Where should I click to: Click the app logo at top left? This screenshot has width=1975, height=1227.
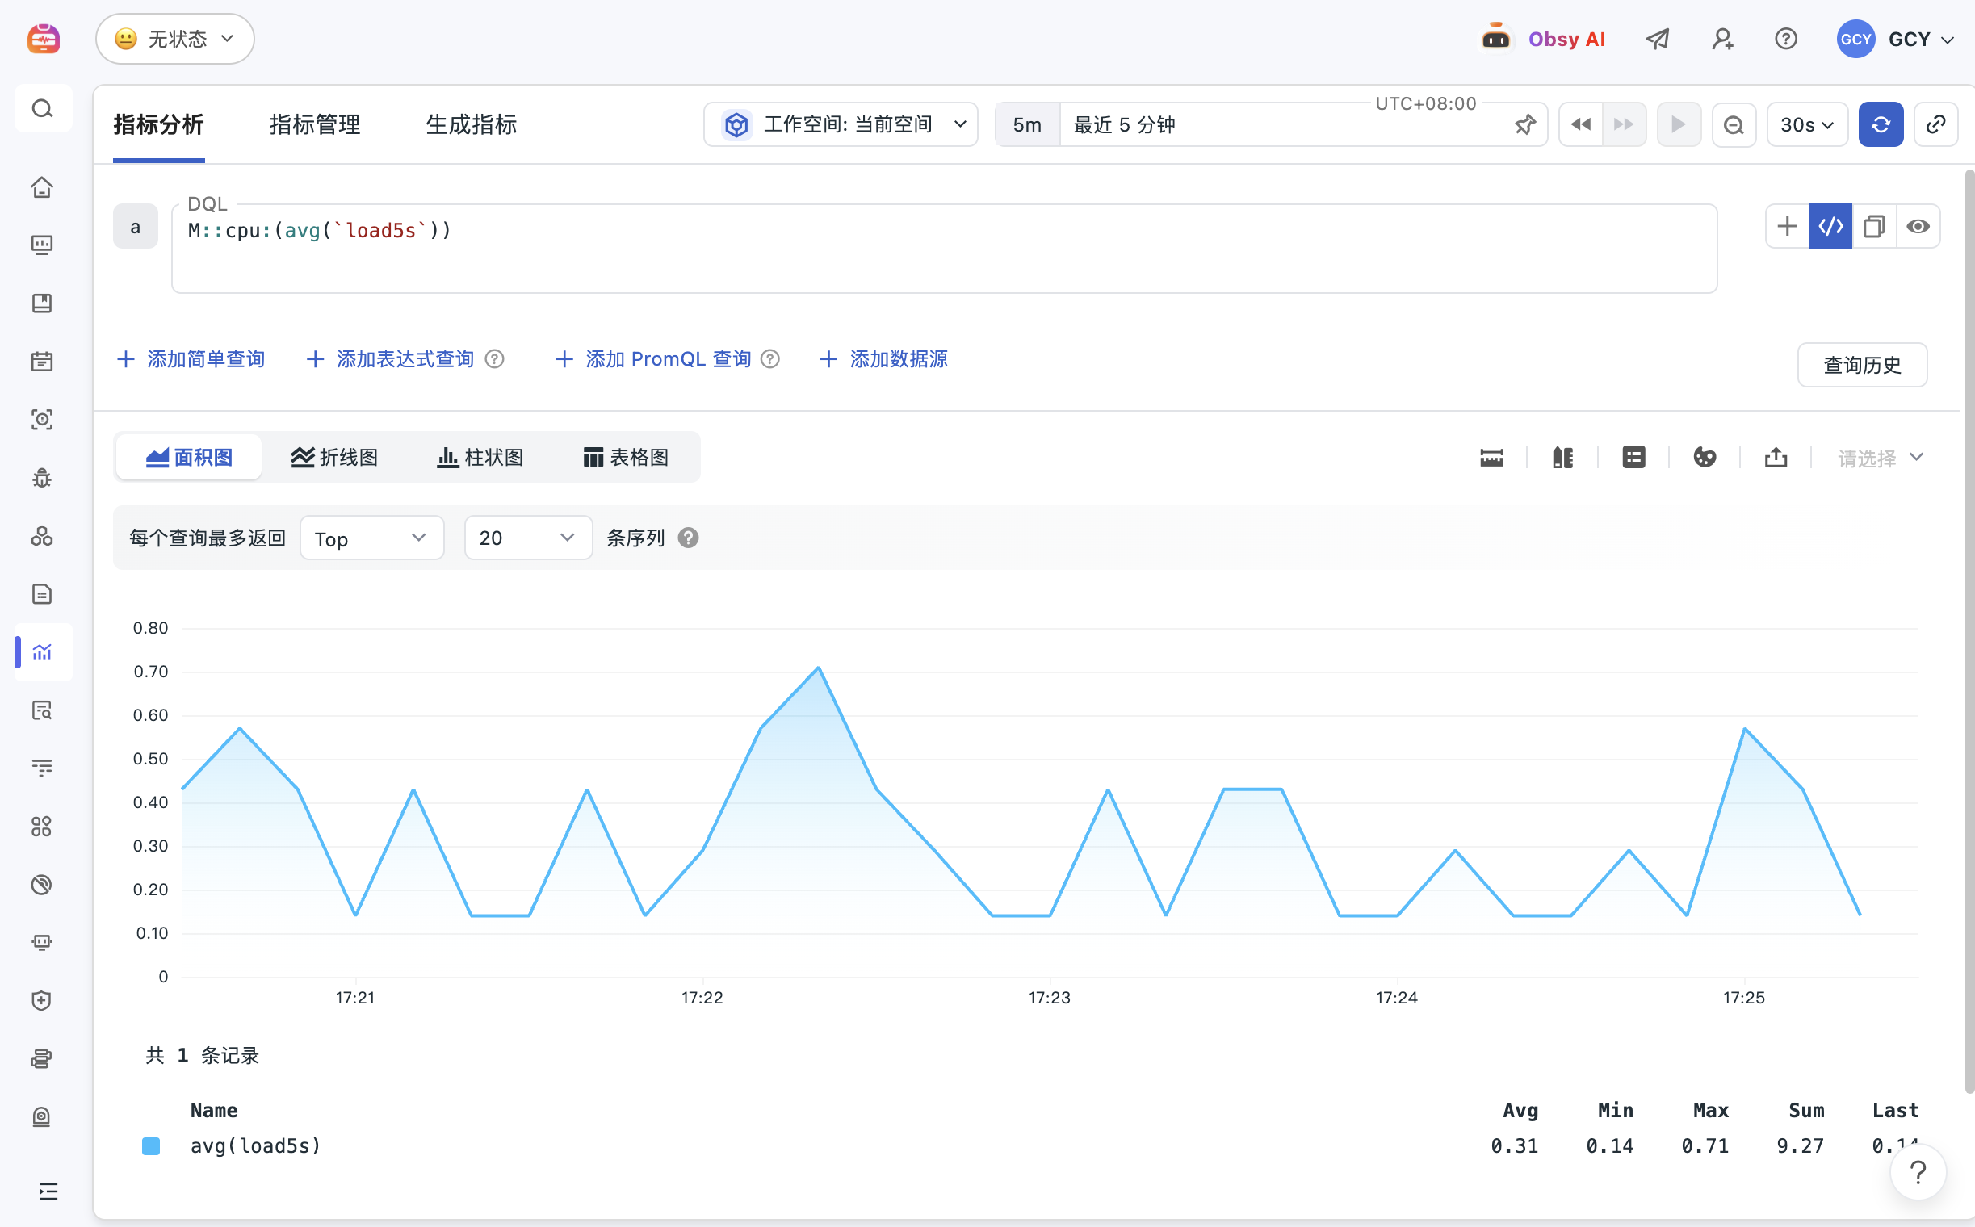pos(43,38)
